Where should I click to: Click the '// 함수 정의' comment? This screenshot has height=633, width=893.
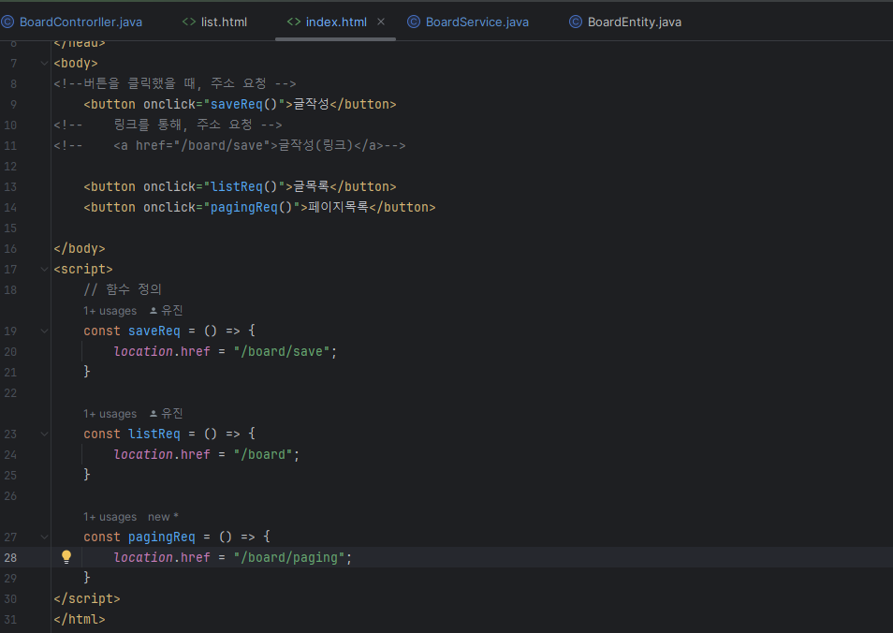coord(123,289)
